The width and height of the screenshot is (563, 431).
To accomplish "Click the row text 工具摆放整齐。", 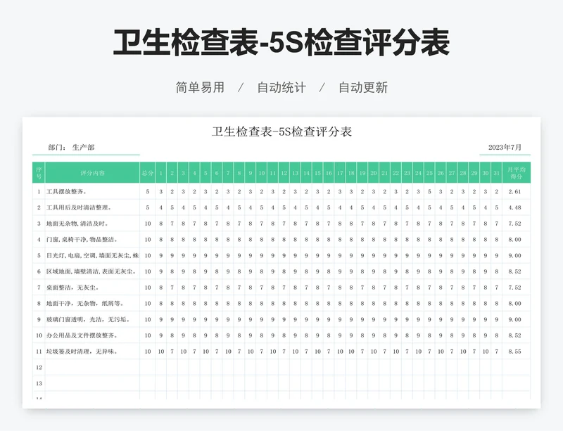I will click(66, 192).
